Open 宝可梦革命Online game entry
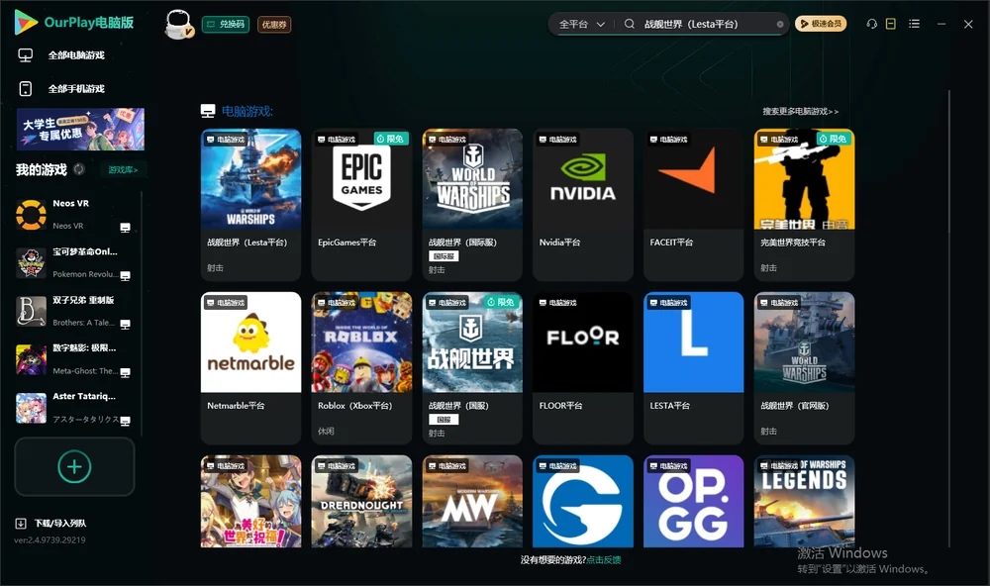This screenshot has height=586, width=990. click(74, 263)
